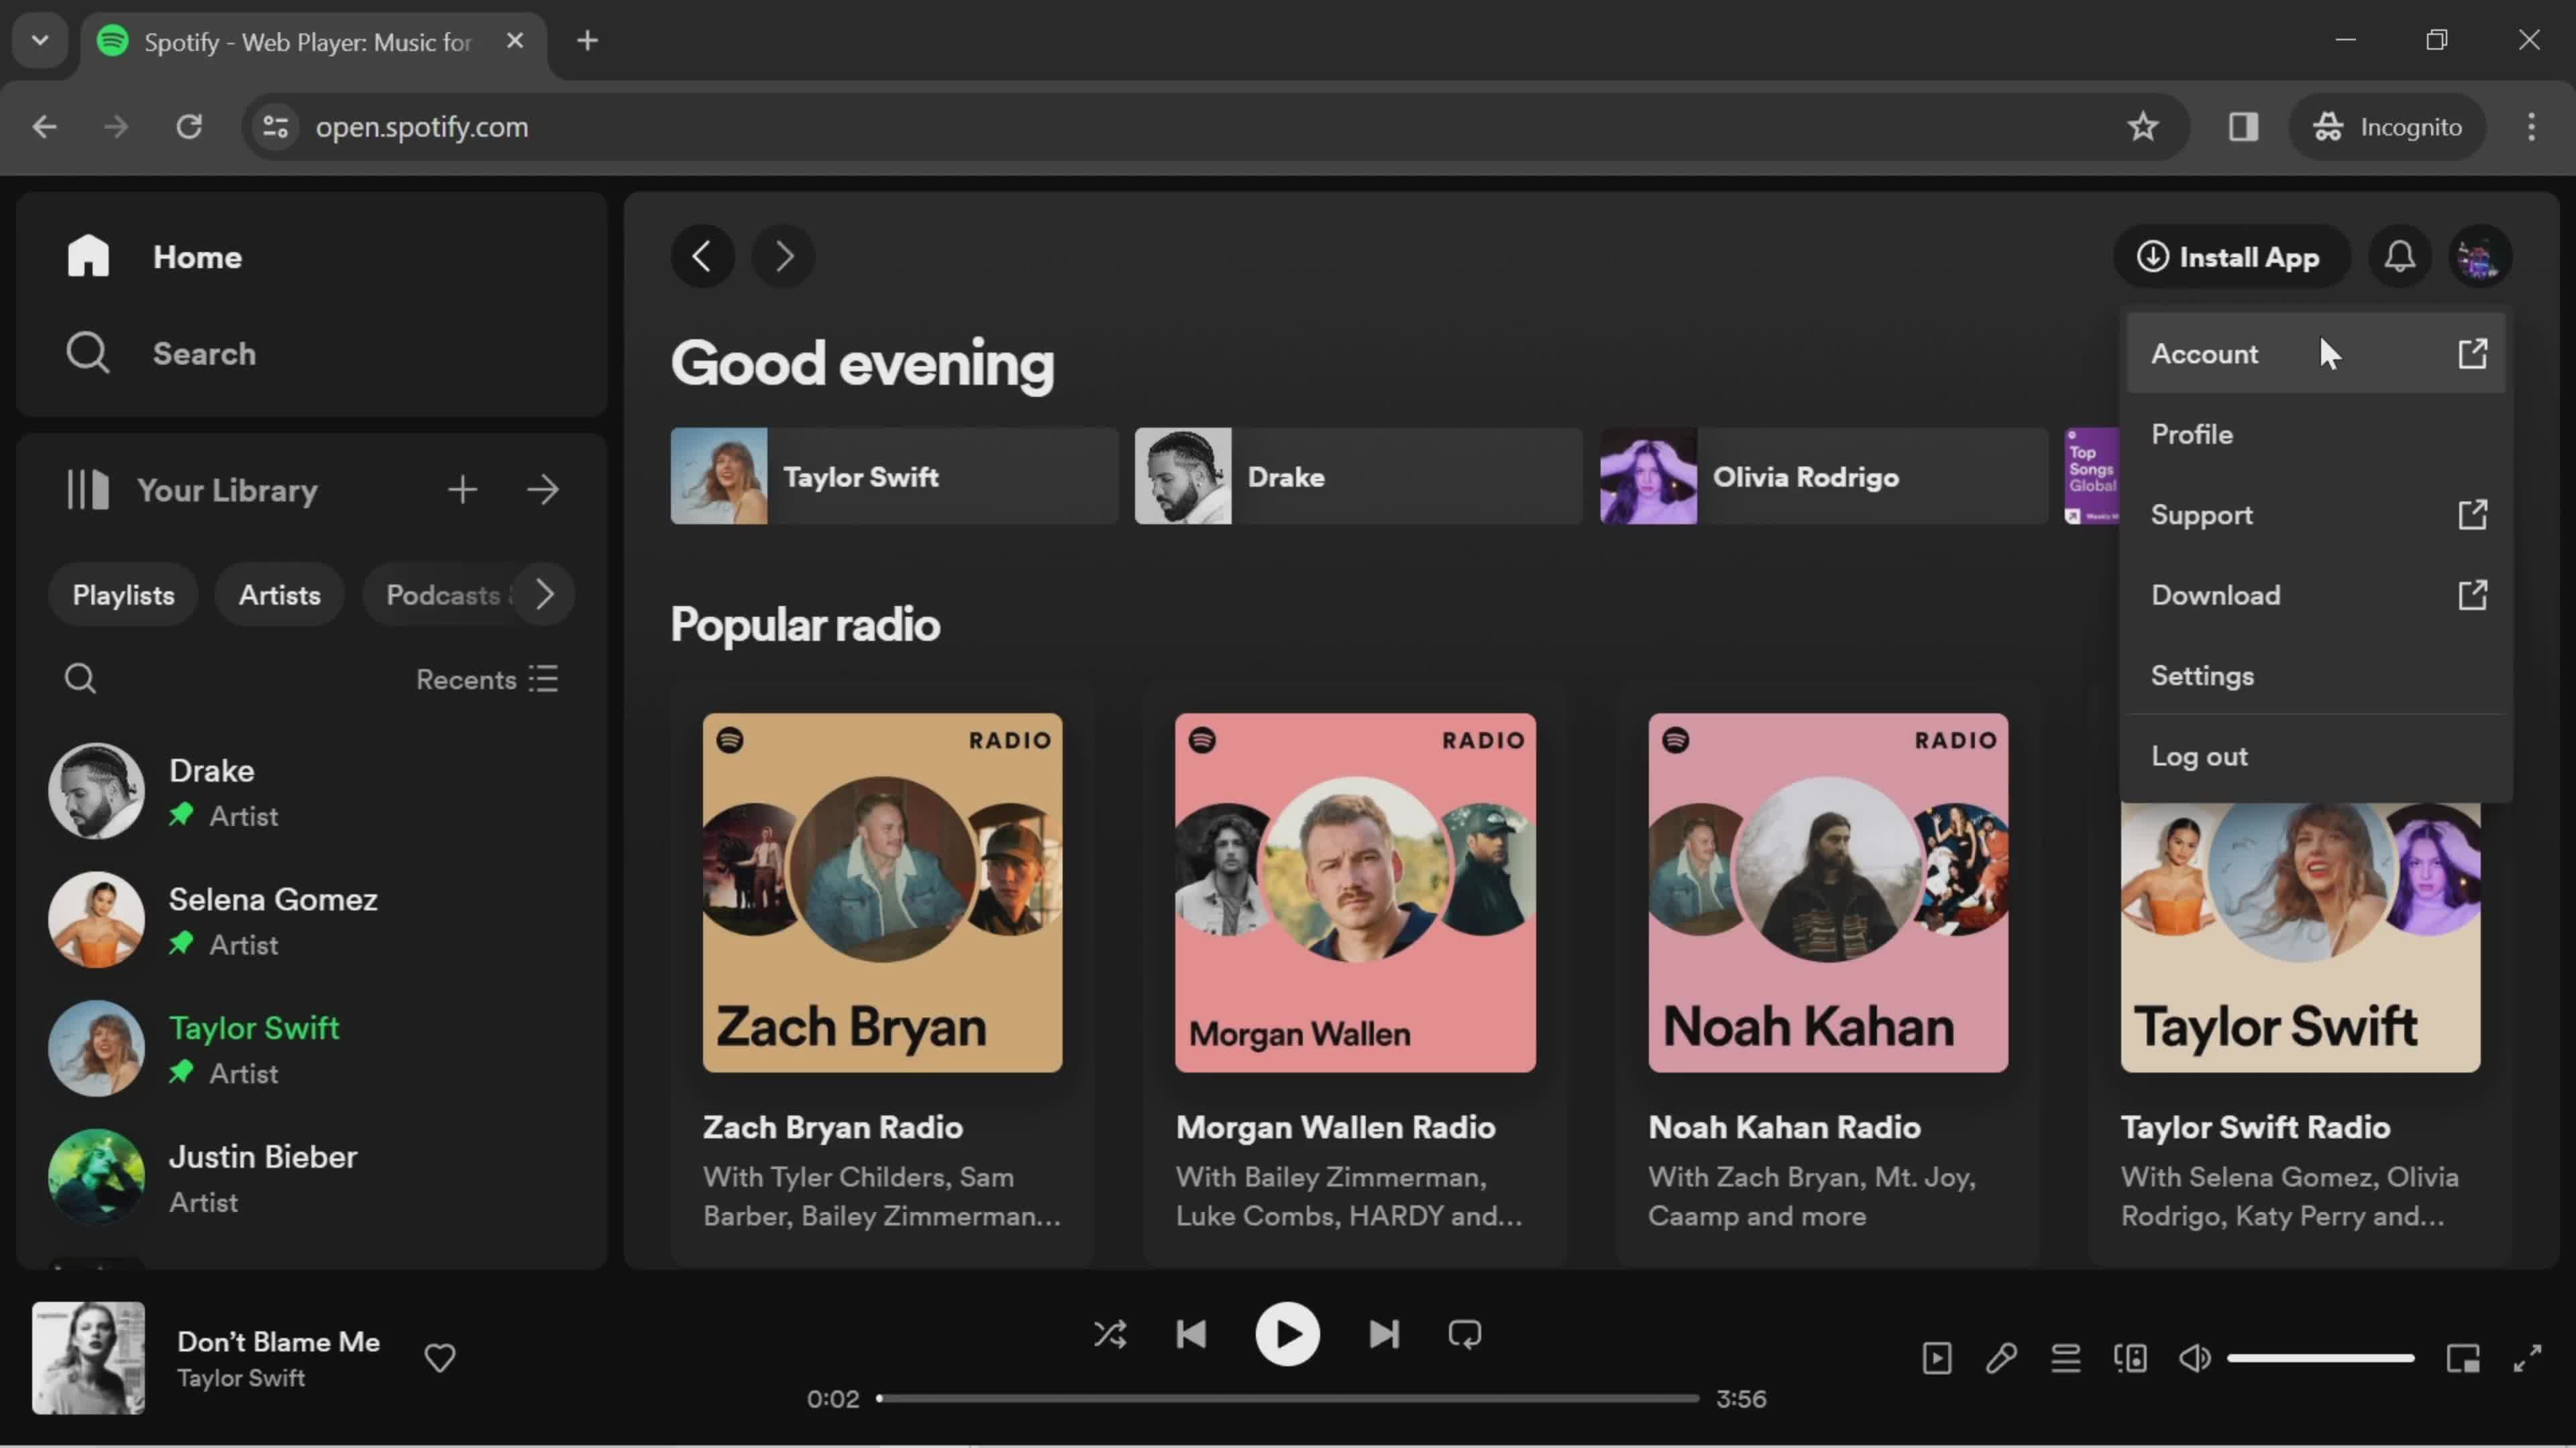Open the tab search dropdown
This screenshot has width=2576, height=1448.
click(40, 41)
